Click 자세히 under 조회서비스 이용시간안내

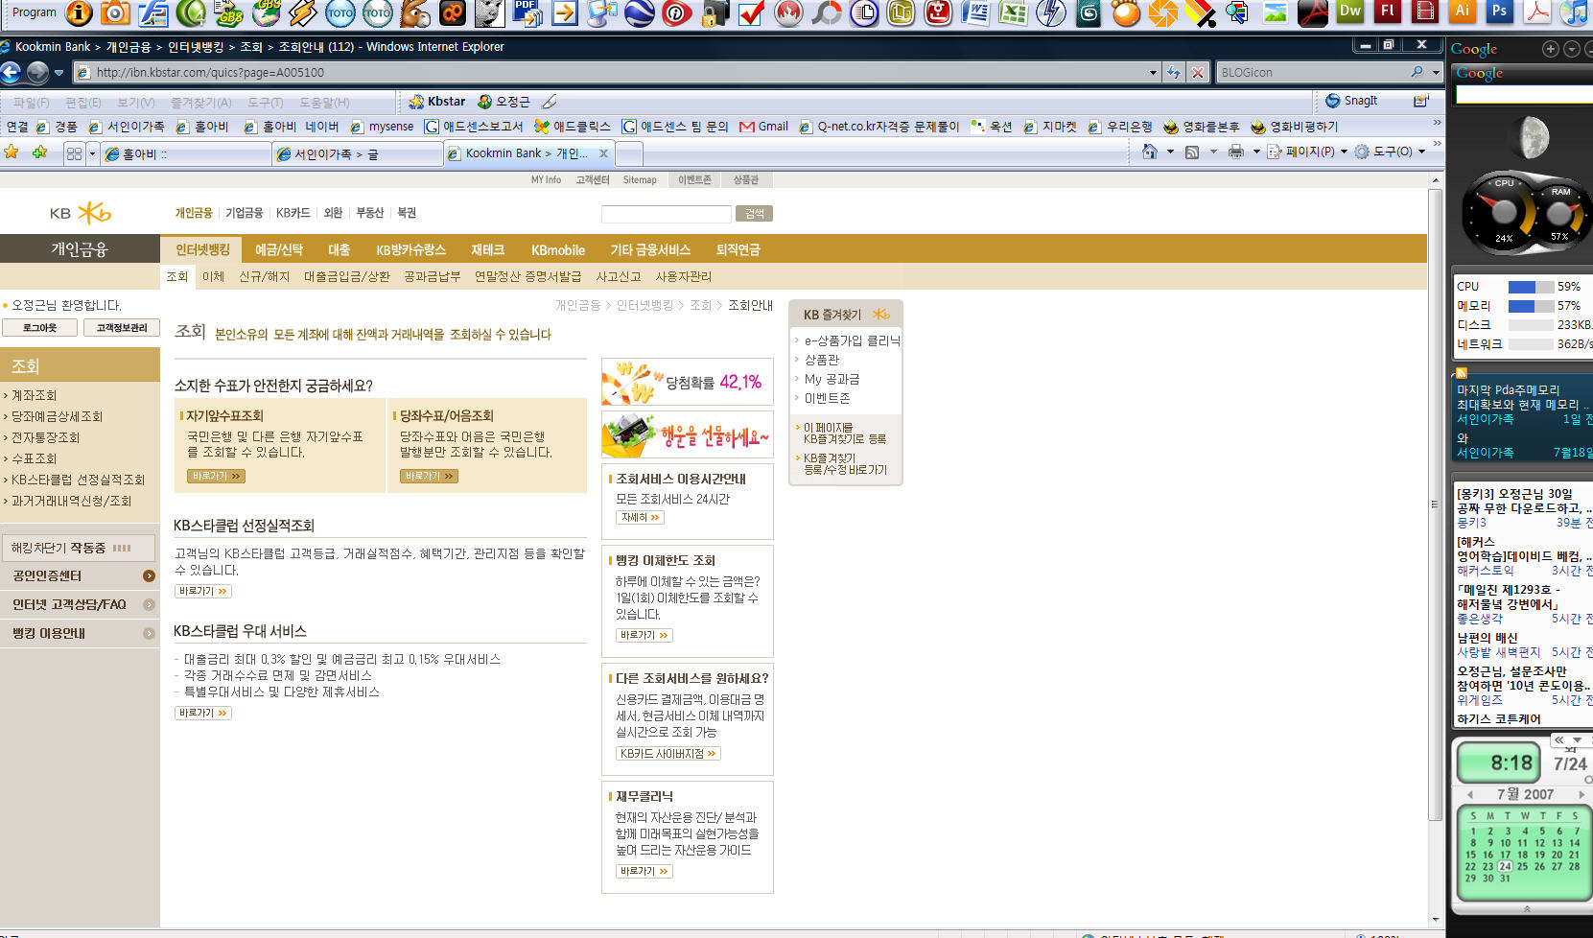pos(641,517)
